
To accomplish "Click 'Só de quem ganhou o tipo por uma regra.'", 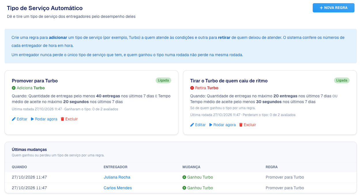I will coord(223,108).
